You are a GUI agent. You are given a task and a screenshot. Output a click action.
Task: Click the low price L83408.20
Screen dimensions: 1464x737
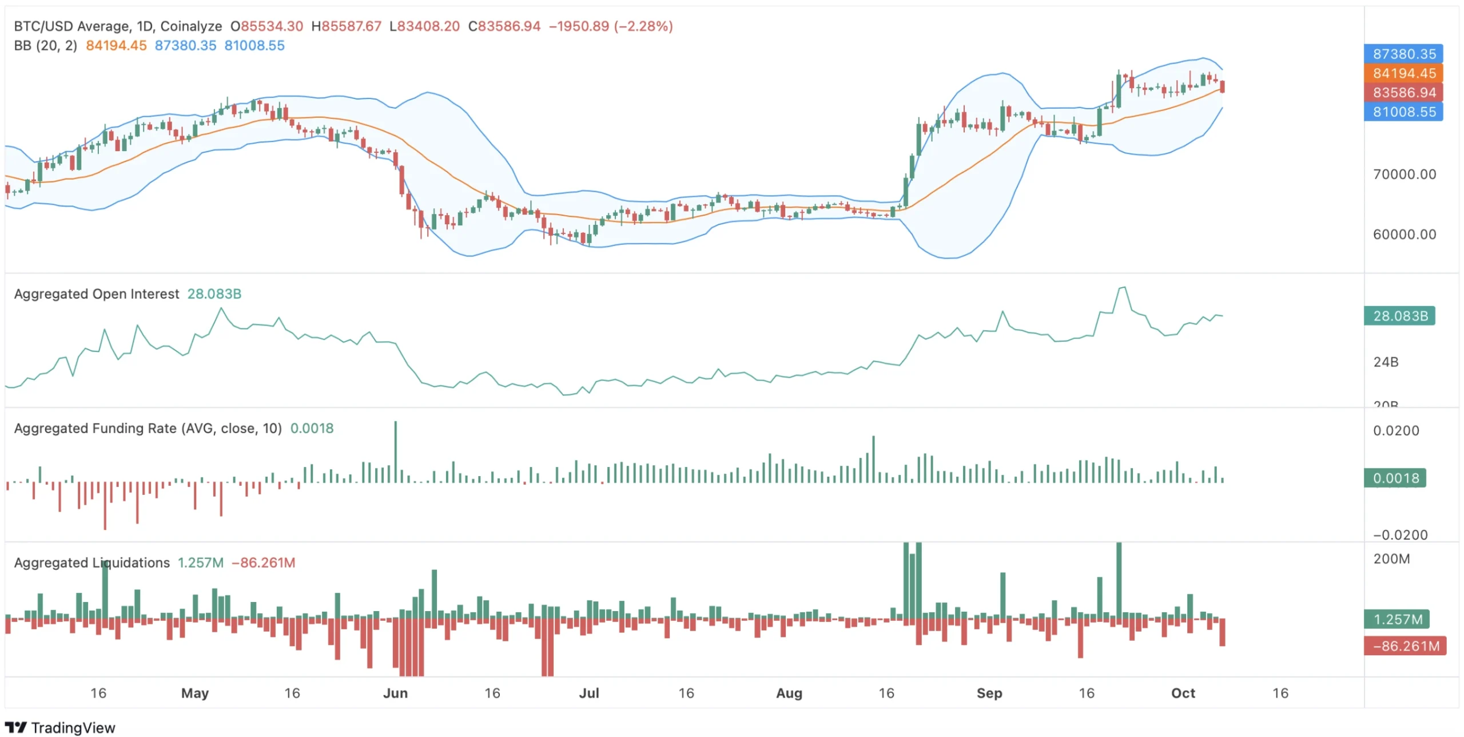[x=424, y=26]
